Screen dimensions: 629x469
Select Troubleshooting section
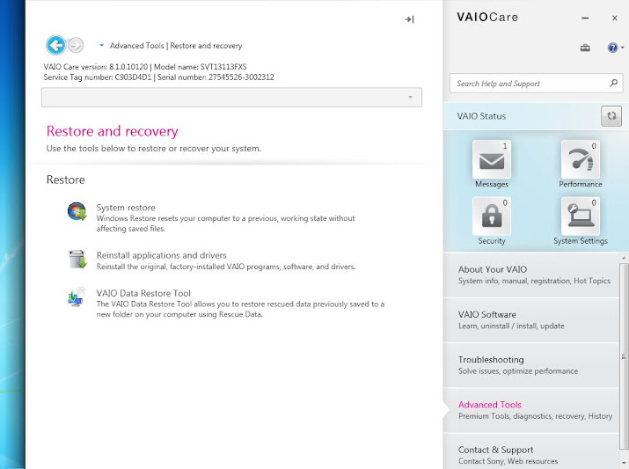pyautogui.click(x=531, y=365)
